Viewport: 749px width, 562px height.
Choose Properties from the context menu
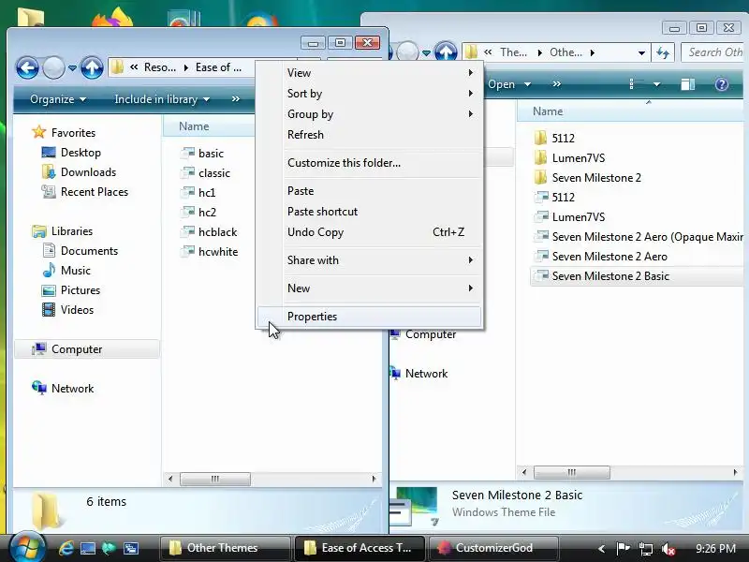click(370, 317)
